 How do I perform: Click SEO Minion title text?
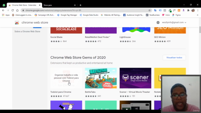(x=160, y=37)
